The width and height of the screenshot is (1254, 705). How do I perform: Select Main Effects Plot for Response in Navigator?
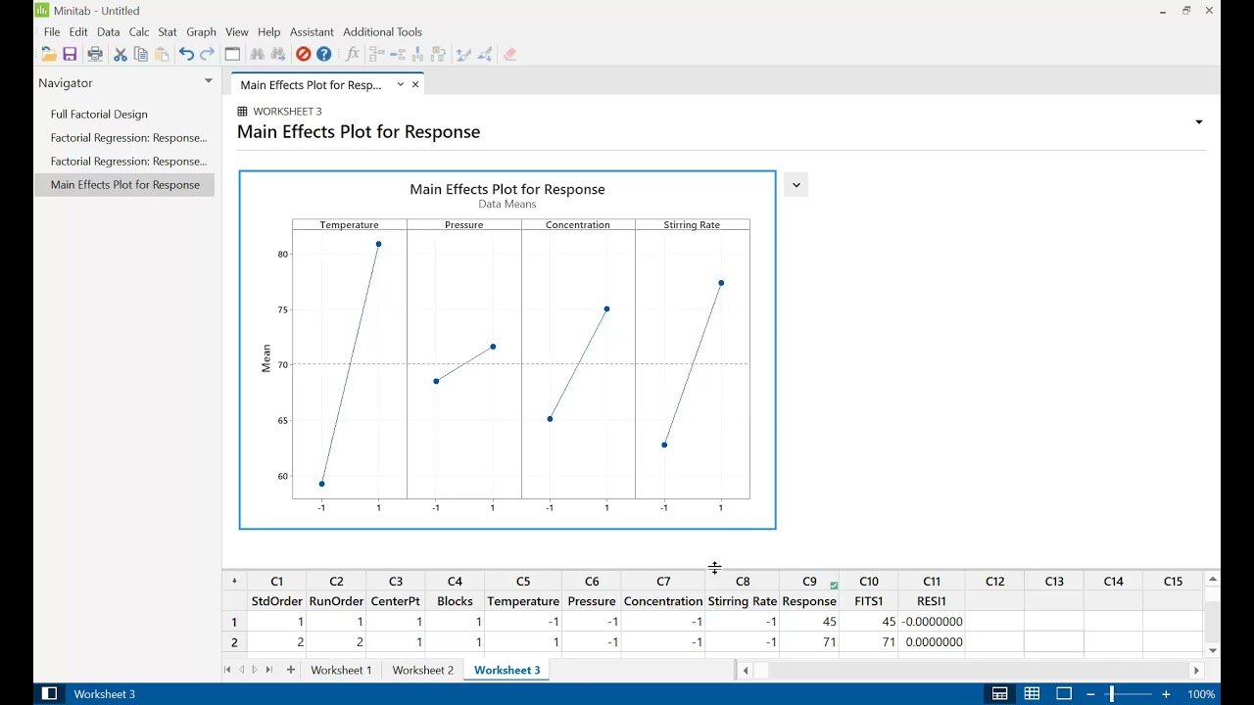click(124, 185)
